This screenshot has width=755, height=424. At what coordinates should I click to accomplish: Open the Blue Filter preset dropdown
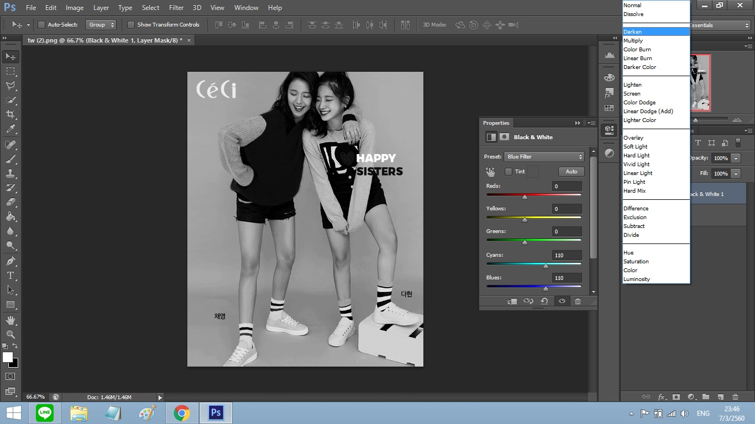pos(544,157)
